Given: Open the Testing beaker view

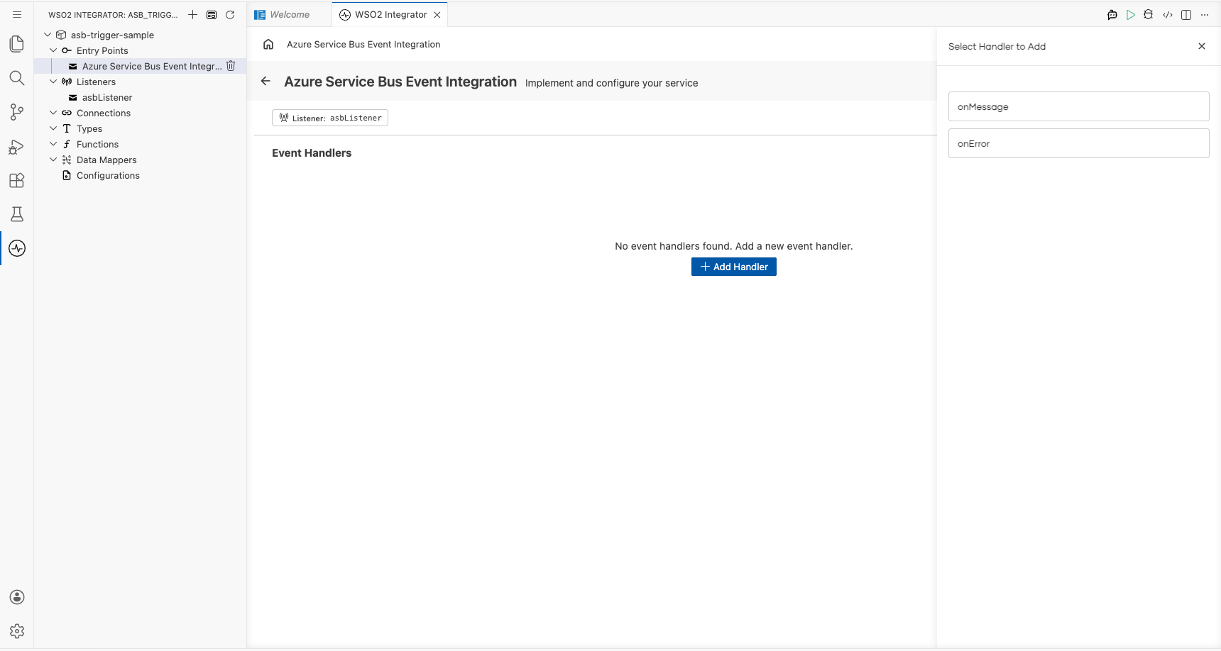Looking at the screenshot, I should [x=17, y=214].
